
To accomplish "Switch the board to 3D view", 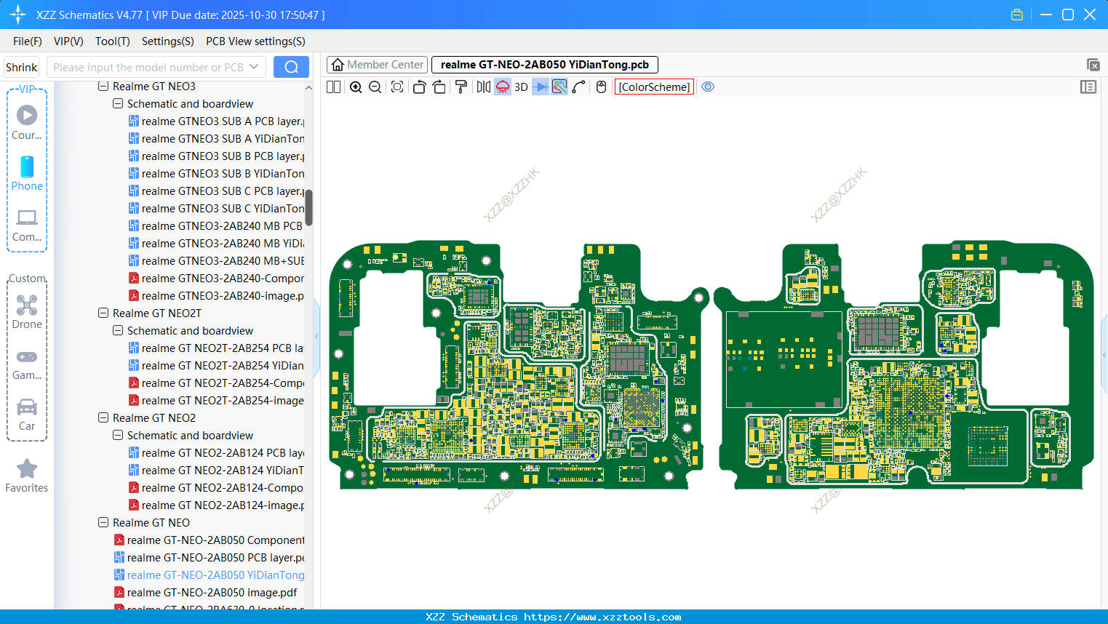I will click(521, 87).
